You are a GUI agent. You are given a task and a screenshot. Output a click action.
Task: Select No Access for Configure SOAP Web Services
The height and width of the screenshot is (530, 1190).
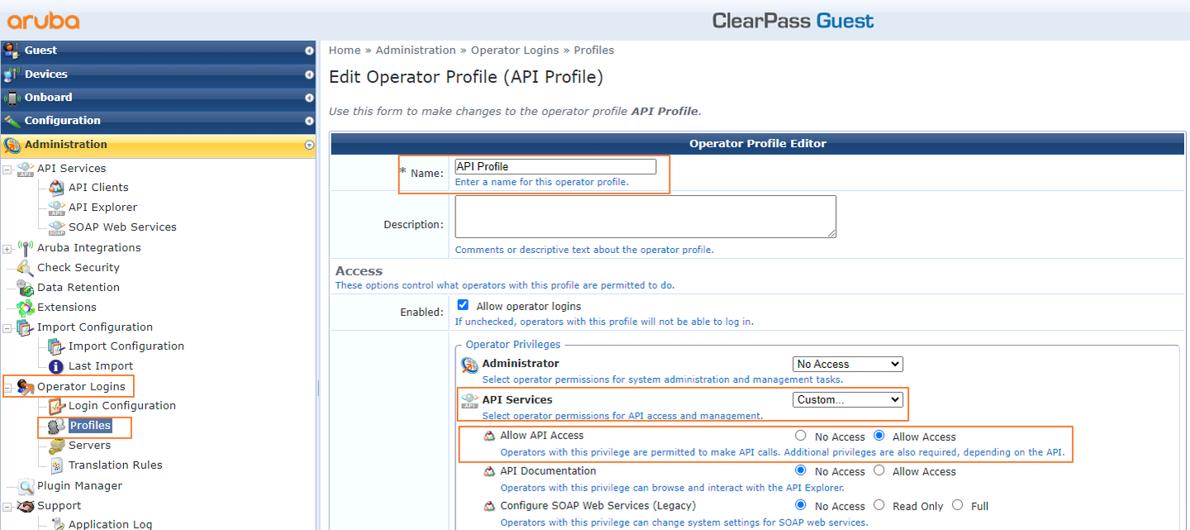(x=800, y=505)
